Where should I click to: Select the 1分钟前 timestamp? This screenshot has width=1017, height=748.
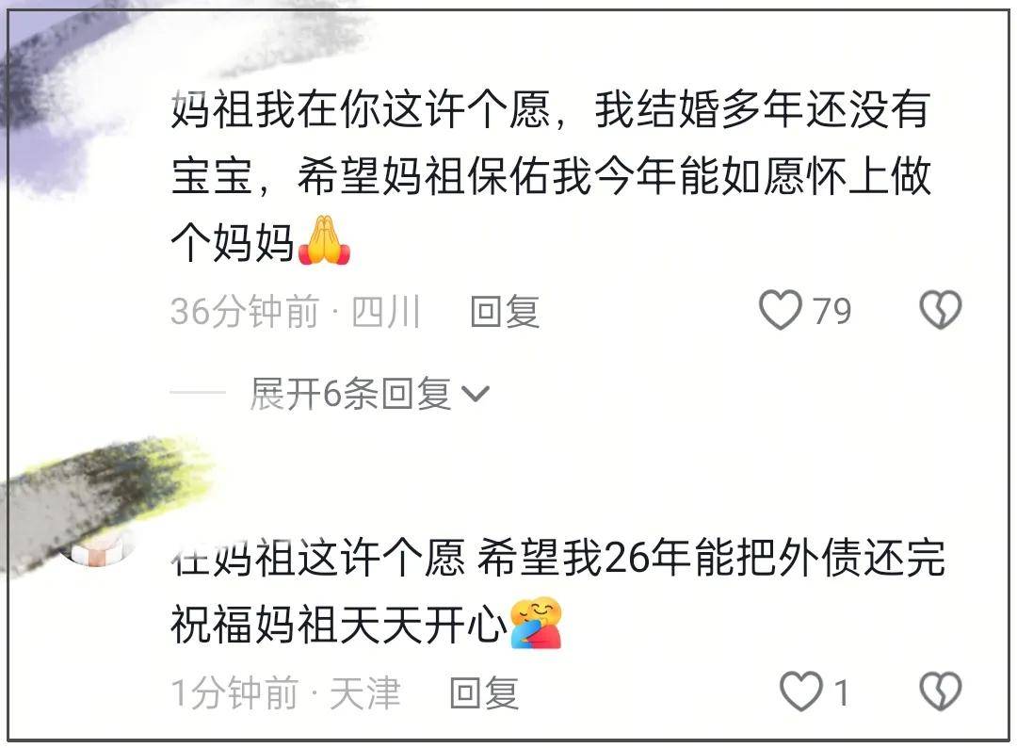click(234, 692)
